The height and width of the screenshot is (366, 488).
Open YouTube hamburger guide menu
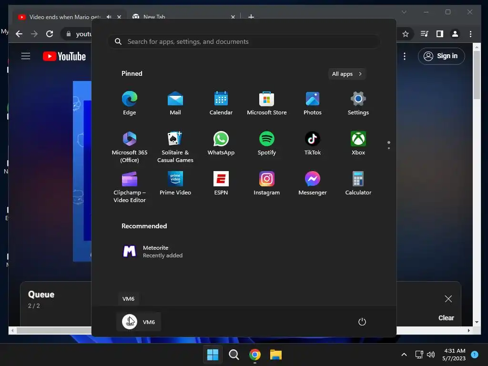pyautogui.click(x=26, y=56)
